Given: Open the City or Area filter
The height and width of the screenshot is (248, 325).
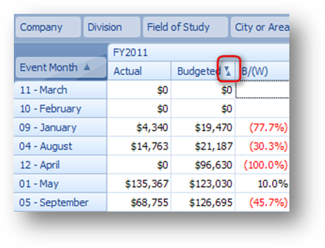Looking at the screenshot, I should (260, 27).
